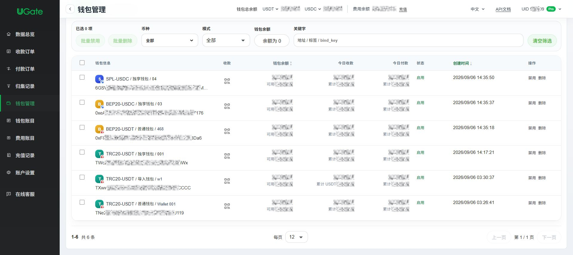Show QR code for Wallet 001 row

pos(227,206)
